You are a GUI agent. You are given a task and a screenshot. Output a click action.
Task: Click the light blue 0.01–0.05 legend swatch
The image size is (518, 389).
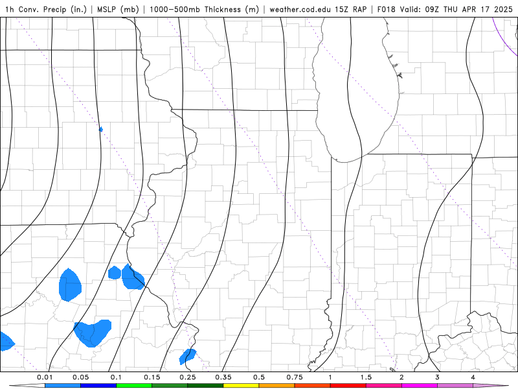click(x=63, y=386)
